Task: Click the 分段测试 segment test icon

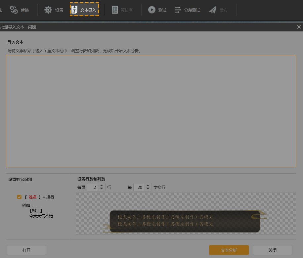Action: point(178,10)
